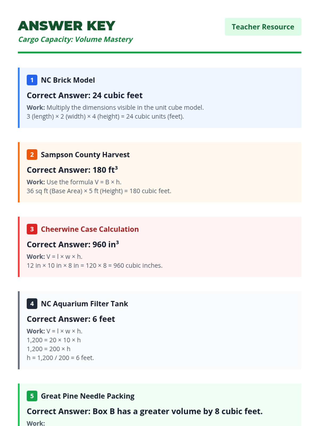Click the 36 sq ft Base Area line
The height and width of the screenshot is (426, 319).
coord(99,191)
